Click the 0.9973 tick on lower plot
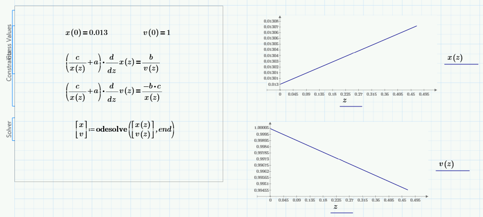This screenshot has height=217, width=483. 262,159
